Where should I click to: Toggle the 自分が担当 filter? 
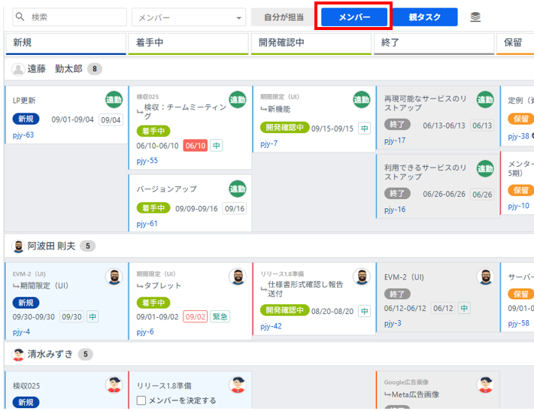(x=282, y=17)
